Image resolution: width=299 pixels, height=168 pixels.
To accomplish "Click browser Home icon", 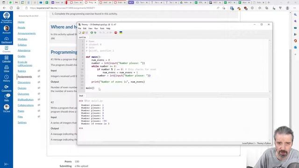I will click(18, 8).
